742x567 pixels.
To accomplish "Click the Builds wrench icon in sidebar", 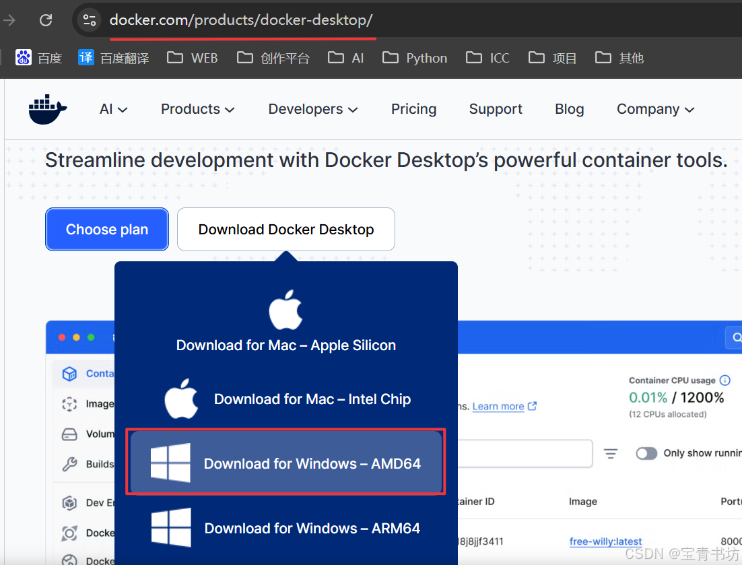I will pyautogui.click(x=69, y=464).
